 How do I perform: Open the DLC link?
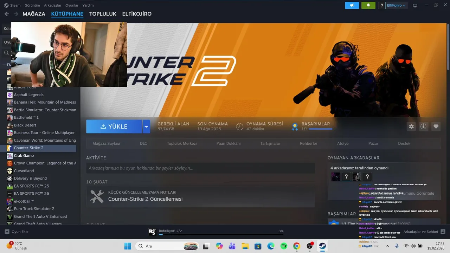[143, 143]
